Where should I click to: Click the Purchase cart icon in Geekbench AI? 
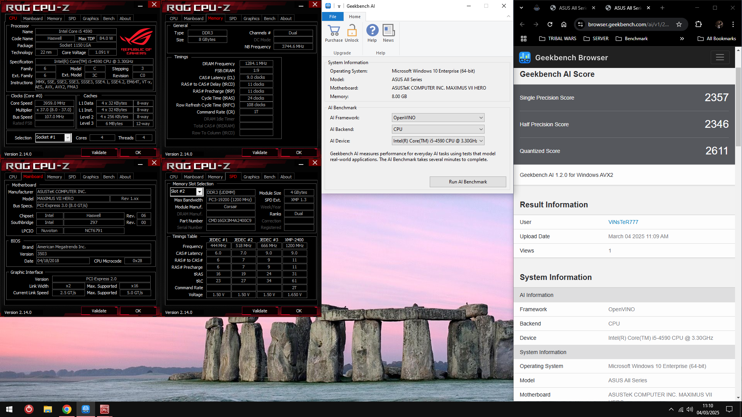334,31
